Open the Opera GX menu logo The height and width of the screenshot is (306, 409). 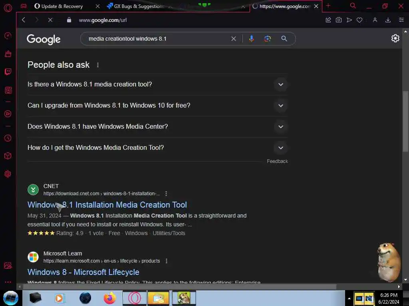tap(8, 8)
